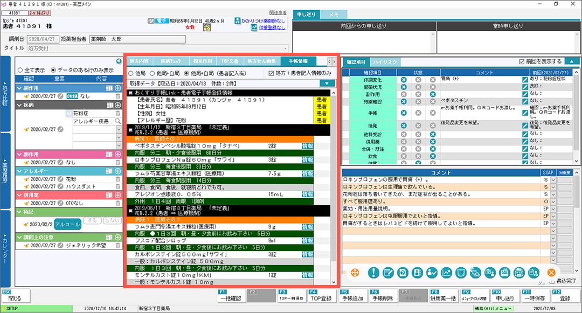Edit the 手帳 row comment with the pencil icon
This screenshot has height=313, width=582.
[525, 113]
